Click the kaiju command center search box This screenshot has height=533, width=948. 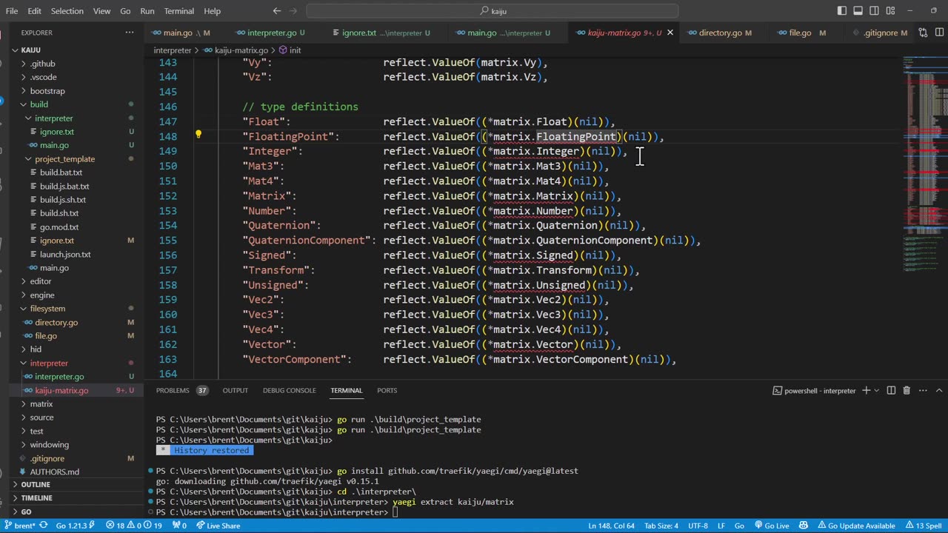(x=493, y=11)
